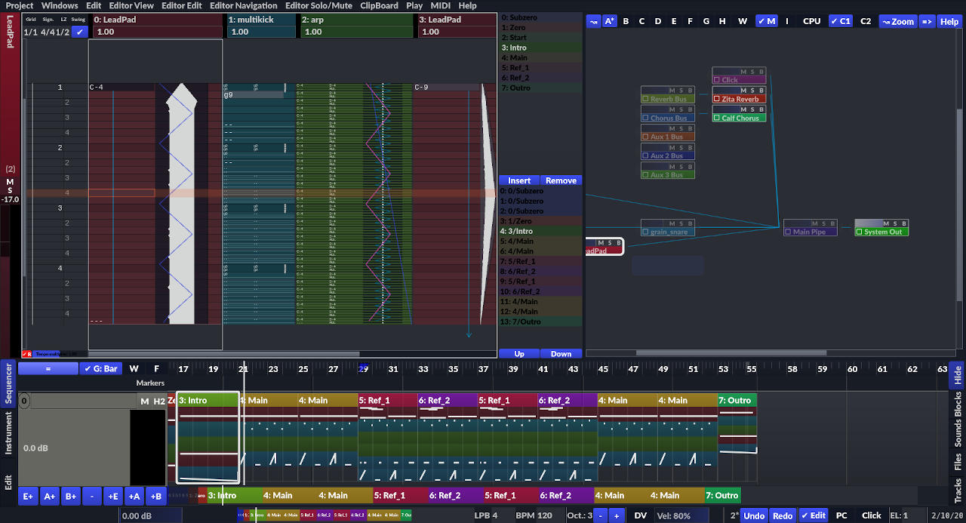
Task: Click the E+ button in sequencer
Action: (x=28, y=496)
